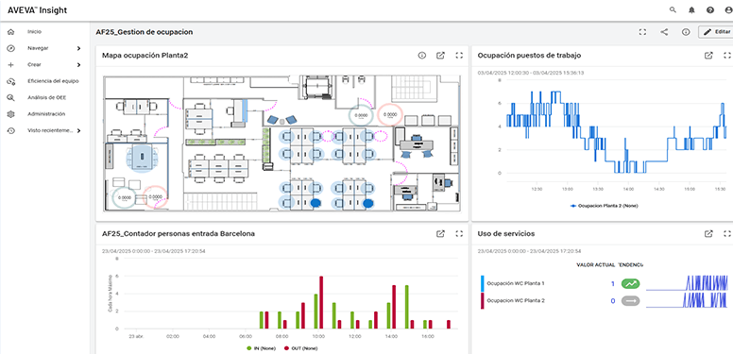This screenshot has height=354, width=733.
Task: Click current value 0 for WC Planta 2
Action: [613, 301]
